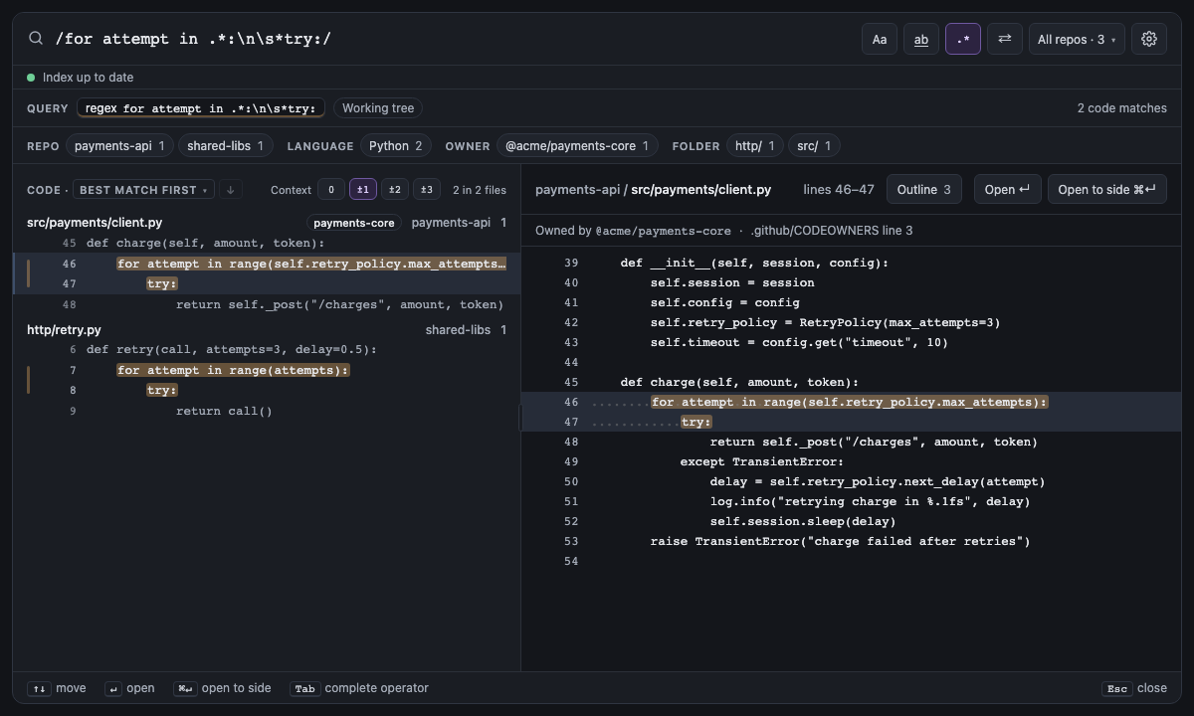Image resolution: width=1194 pixels, height=716 pixels.
Task: Click result line 45 def charge
Action: (x=267, y=243)
